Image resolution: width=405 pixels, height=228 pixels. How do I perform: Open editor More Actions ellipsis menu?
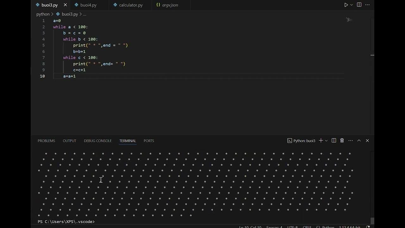367,5
